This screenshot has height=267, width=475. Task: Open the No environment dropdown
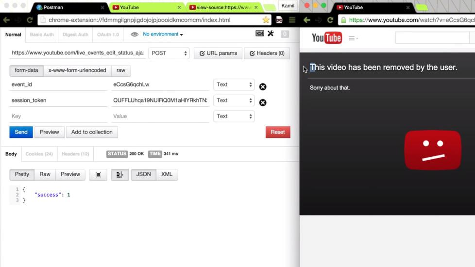(x=163, y=34)
